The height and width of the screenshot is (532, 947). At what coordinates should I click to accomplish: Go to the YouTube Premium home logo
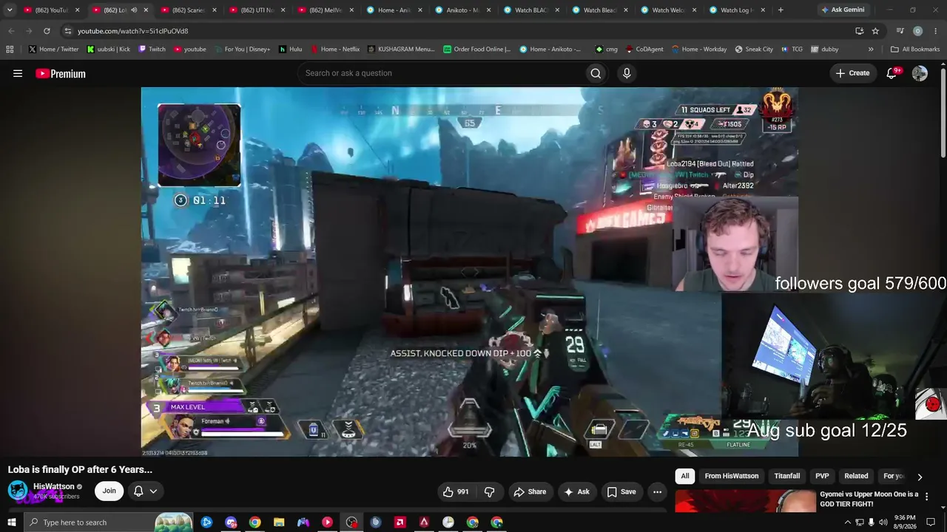click(x=61, y=73)
